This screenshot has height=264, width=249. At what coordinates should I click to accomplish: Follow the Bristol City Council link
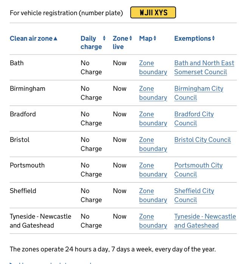click(203, 140)
